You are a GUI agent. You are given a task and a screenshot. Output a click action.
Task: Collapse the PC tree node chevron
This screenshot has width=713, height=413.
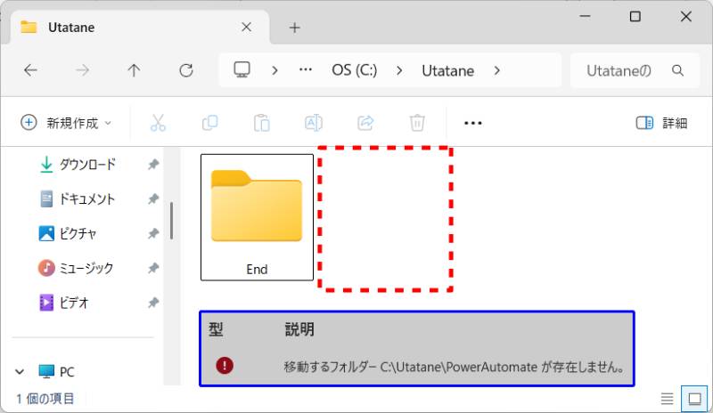20,372
